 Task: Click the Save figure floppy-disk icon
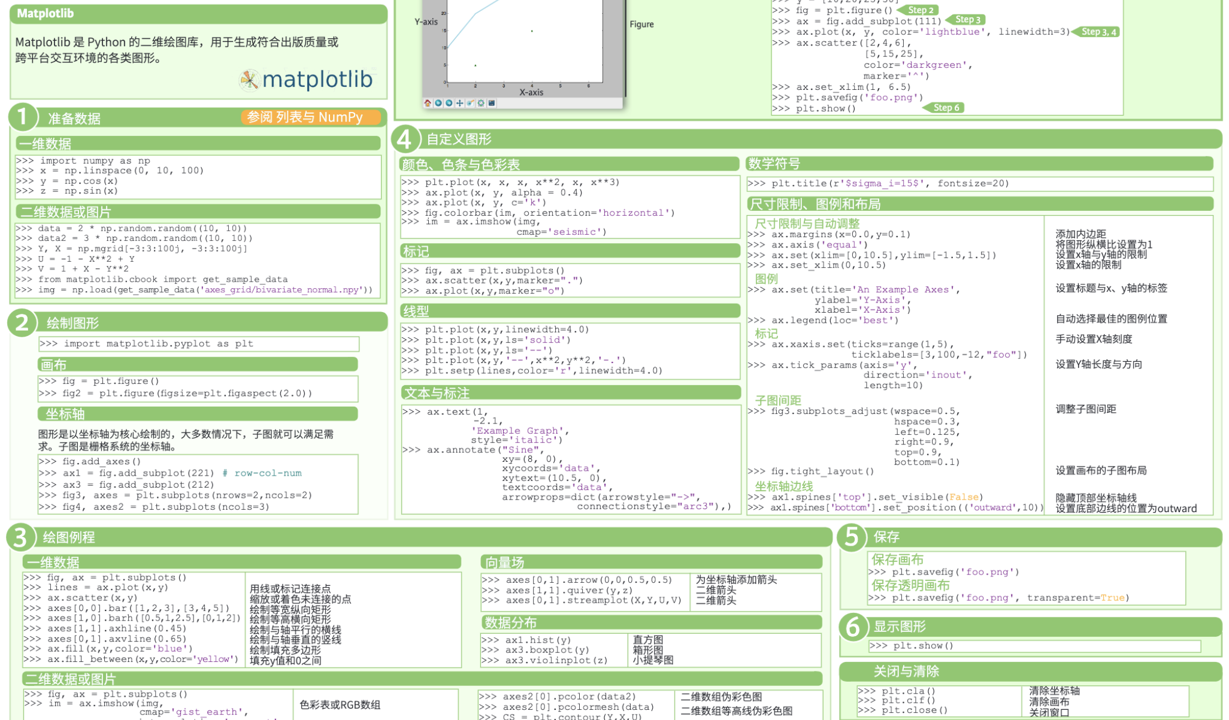[492, 103]
